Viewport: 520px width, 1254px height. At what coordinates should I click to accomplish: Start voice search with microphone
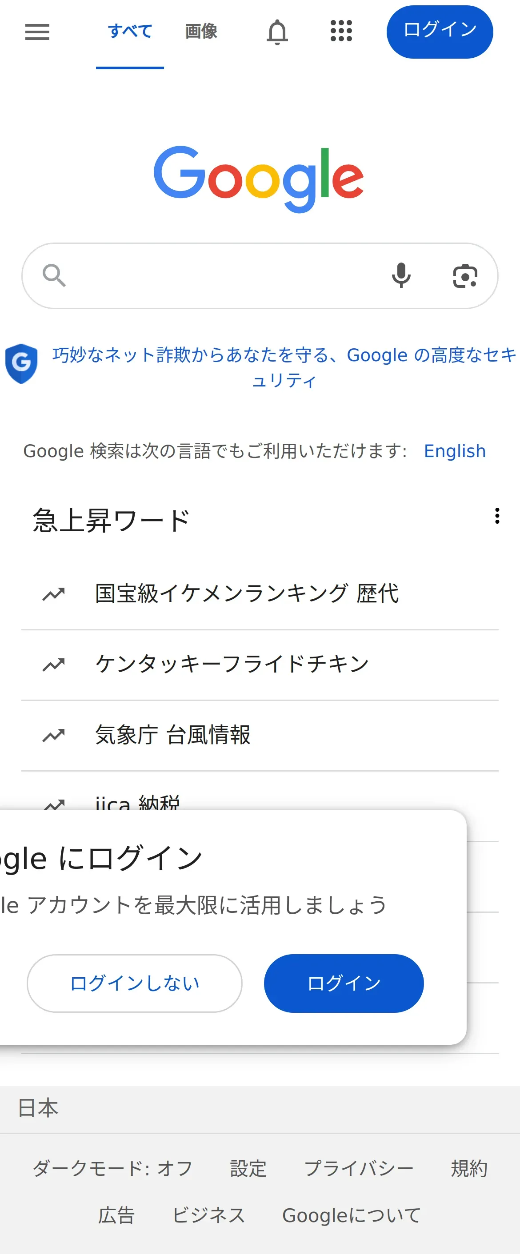(x=401, y=275)
